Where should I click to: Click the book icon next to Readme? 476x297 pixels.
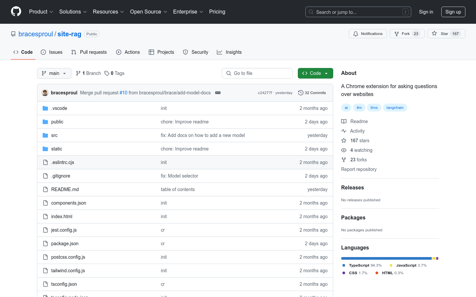pyautogui.click(x=344, y=121)
